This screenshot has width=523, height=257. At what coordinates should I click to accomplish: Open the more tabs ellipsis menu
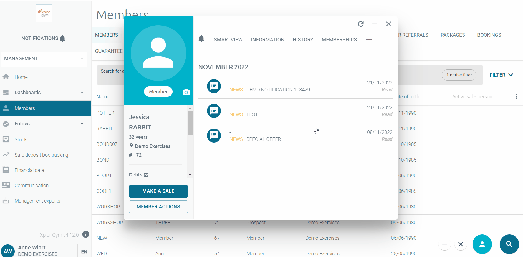369,39
